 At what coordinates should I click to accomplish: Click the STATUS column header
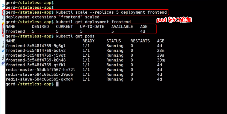(x=114, y=41)
